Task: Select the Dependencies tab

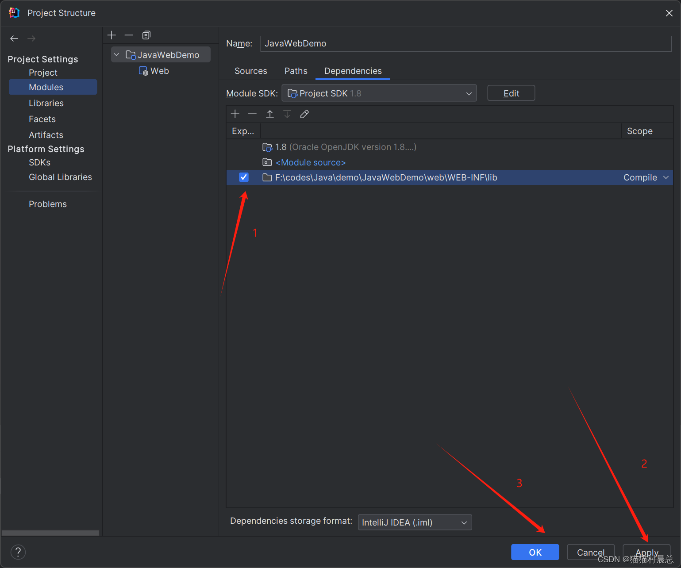Action: click(x=353, y=71)
